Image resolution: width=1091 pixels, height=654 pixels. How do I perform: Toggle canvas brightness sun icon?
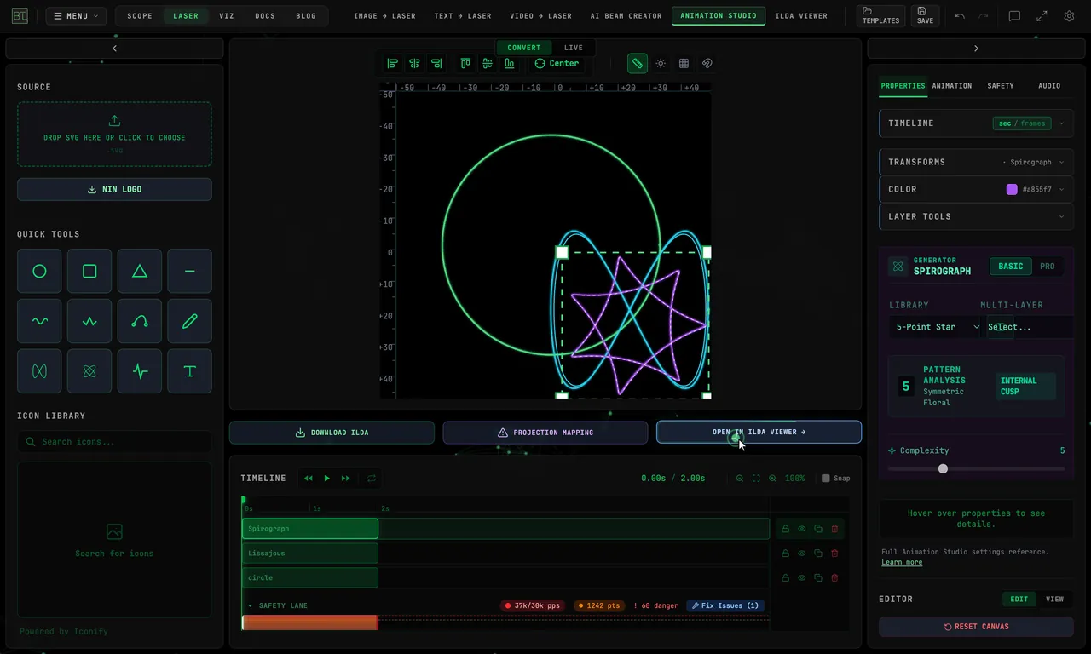[661, 63]
